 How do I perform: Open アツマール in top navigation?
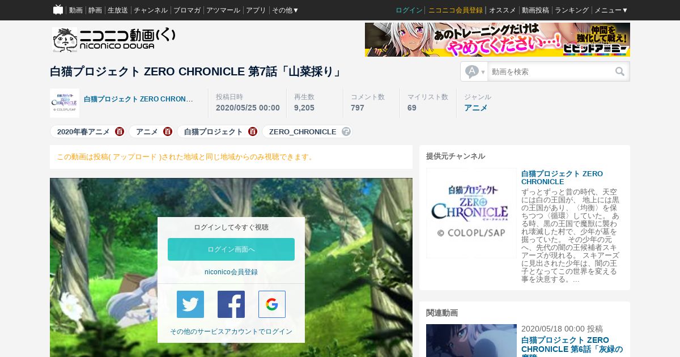[223, 10]
